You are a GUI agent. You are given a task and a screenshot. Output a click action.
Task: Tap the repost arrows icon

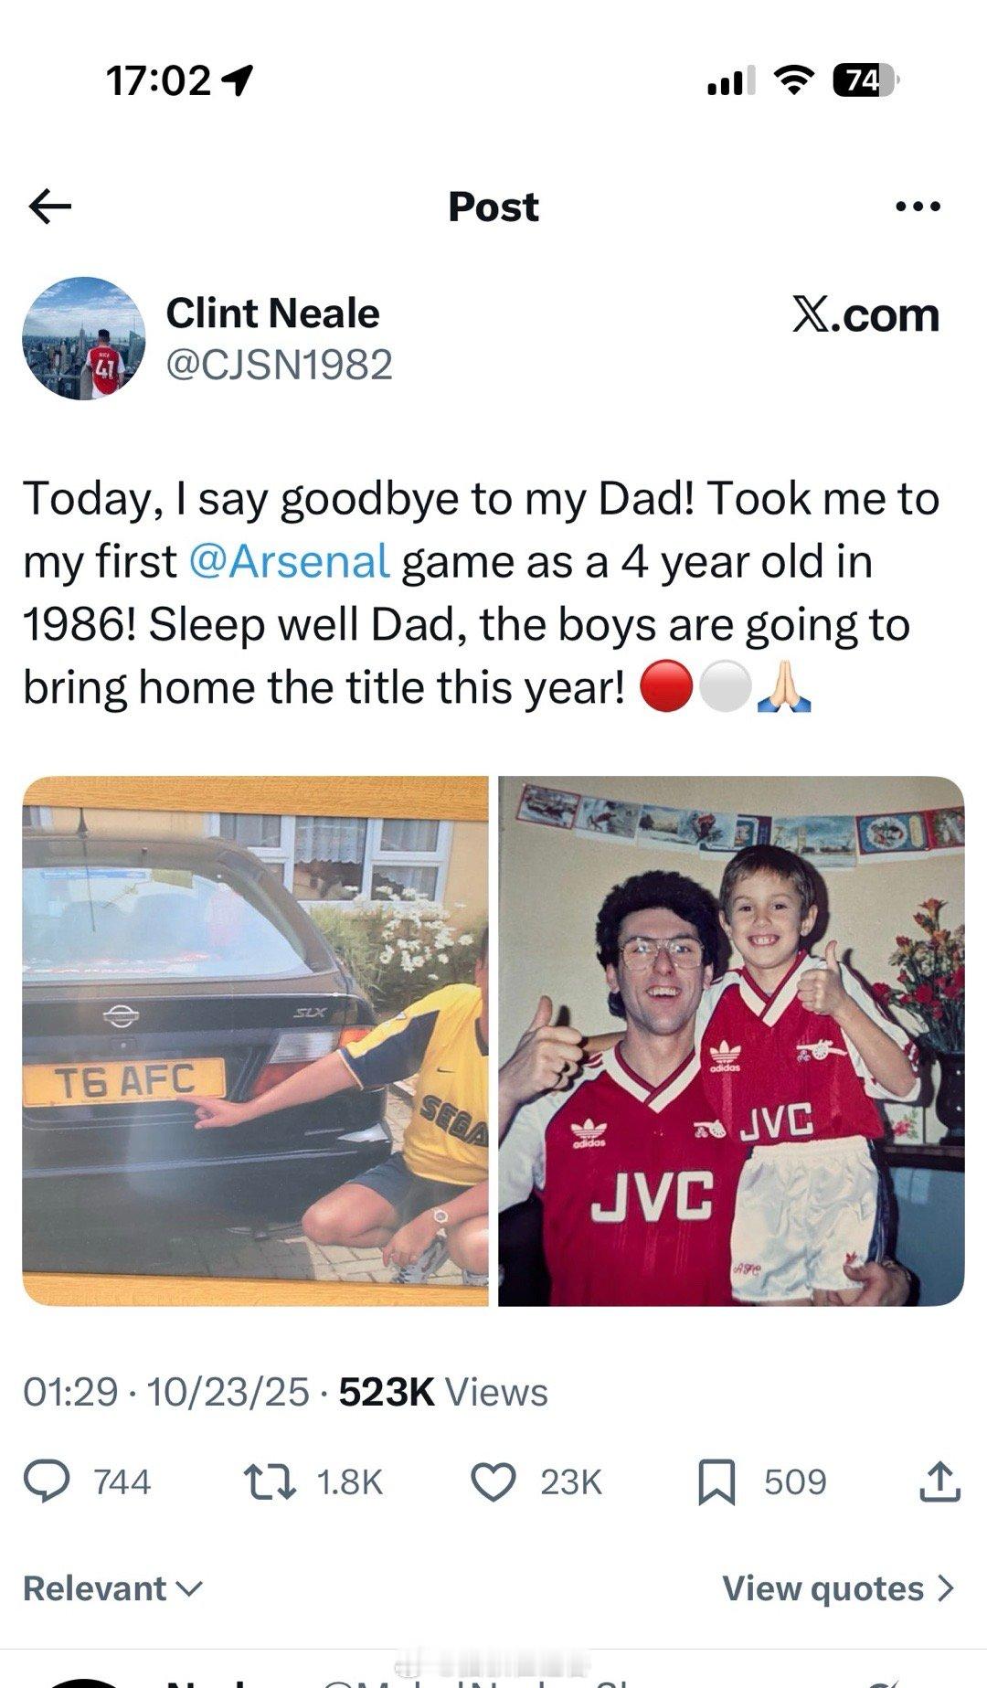(270, 1481)
